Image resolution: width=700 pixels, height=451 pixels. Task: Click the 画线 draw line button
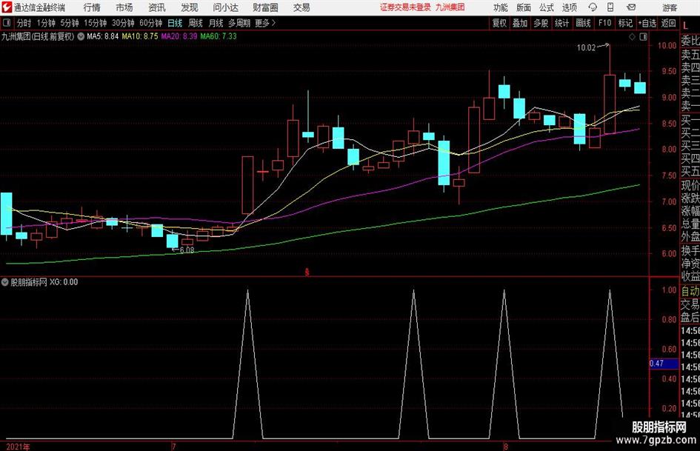point(583,23)
